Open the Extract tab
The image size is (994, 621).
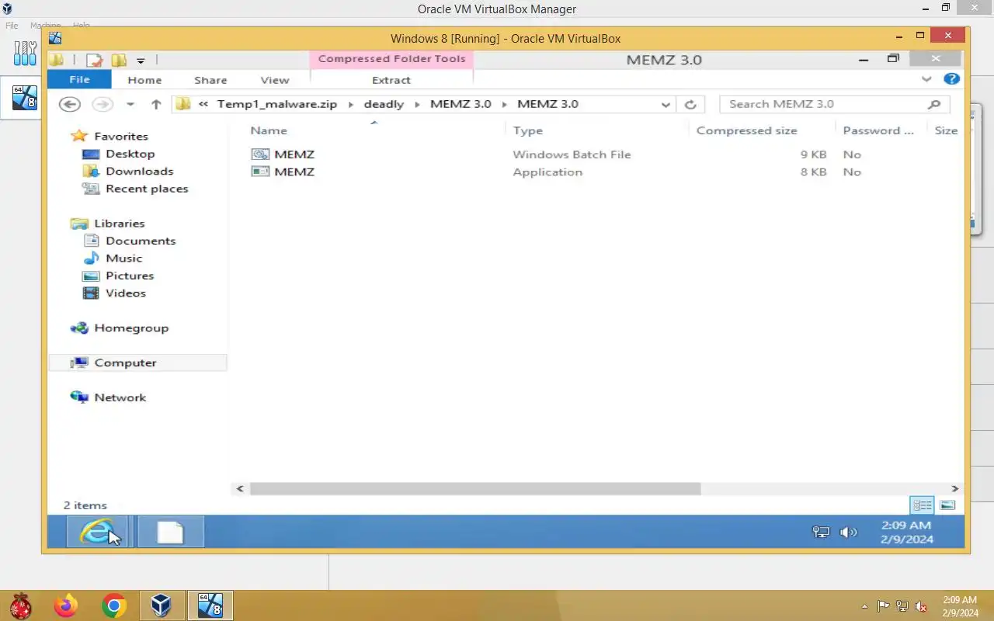(x=391, y=80)
